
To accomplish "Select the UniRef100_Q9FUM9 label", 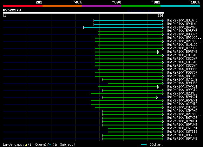I will pos(182,139).
